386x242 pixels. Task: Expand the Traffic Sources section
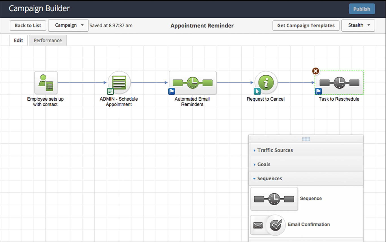[275, 150]
